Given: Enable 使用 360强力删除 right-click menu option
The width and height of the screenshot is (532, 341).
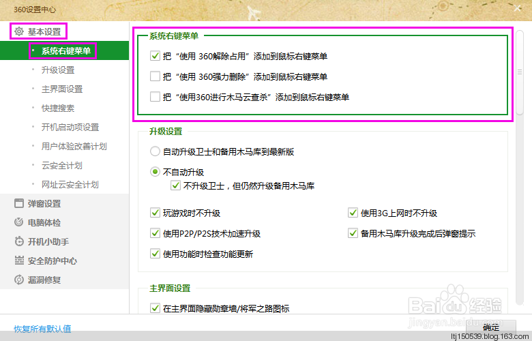Looking at the screenshot, I should [155, 76].
